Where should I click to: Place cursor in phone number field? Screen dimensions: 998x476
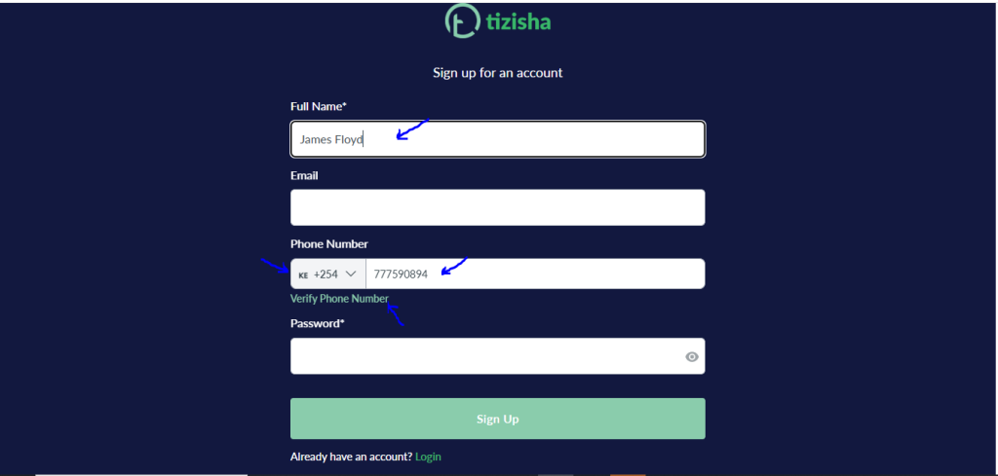tap(535, 274)
